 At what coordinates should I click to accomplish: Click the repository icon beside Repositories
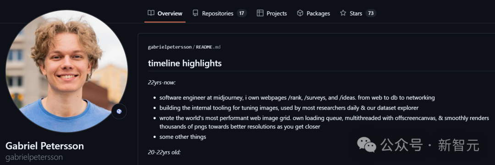point(195,13)
